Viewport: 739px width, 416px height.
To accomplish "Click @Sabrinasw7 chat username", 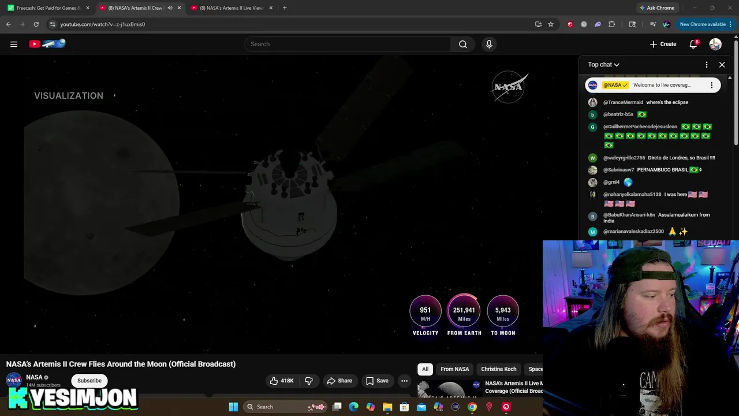I will 618,170.
